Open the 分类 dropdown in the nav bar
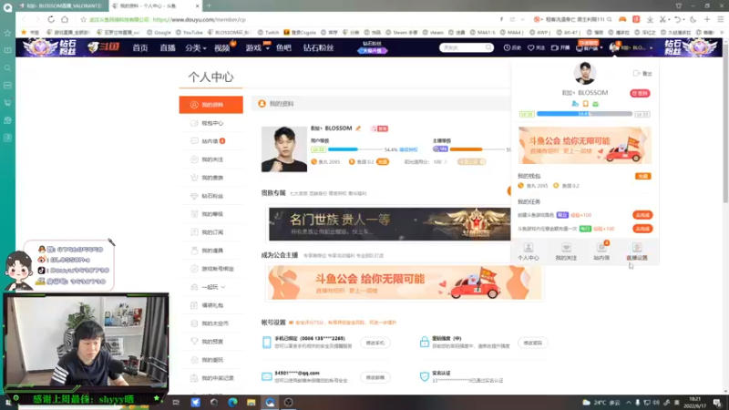 pyautogui.click(x=195, y=48)
